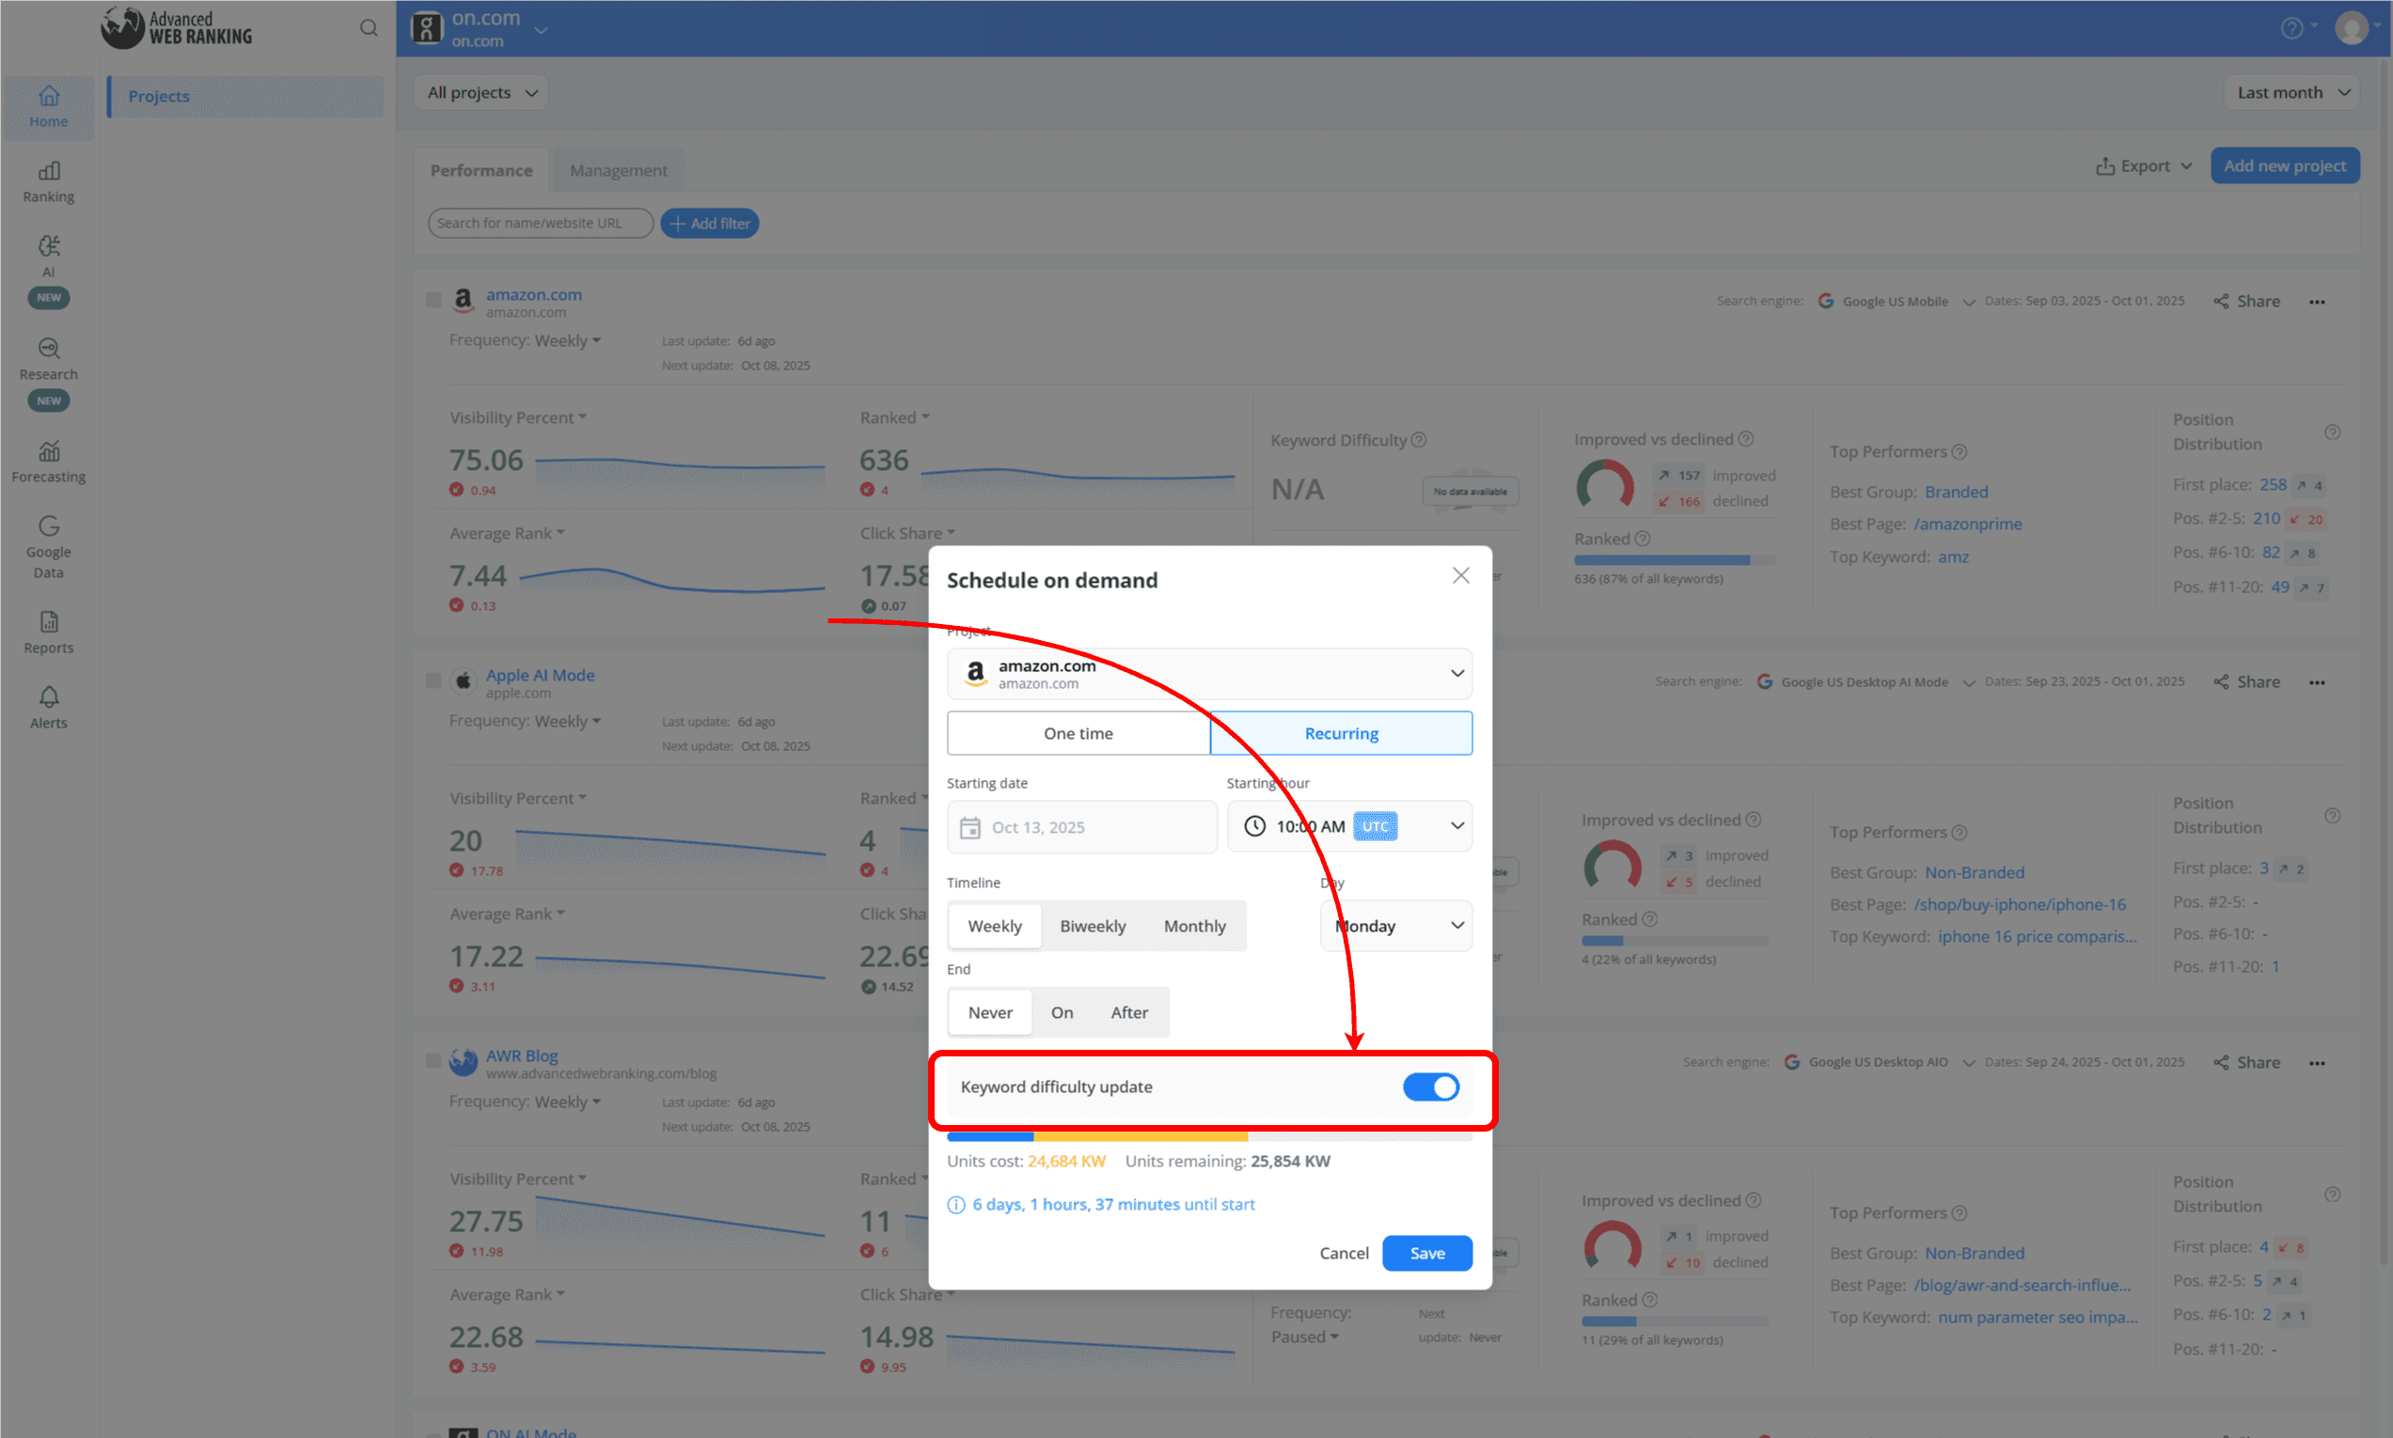Open the help question mark icon
The height and width of the screenshot is (1438, 2393).
coord(2291,28)
